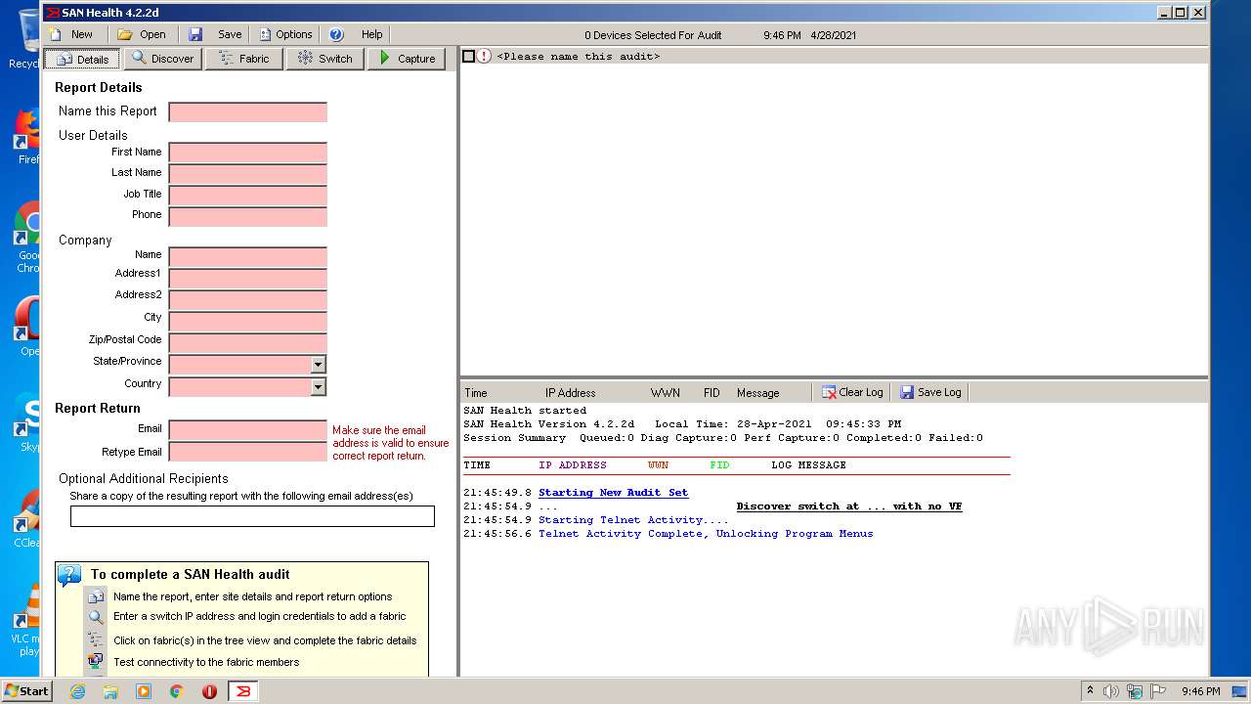This screenshot has height=704, width=1251.
Task: Click the Time column header
Action: (x=476, y=393)
